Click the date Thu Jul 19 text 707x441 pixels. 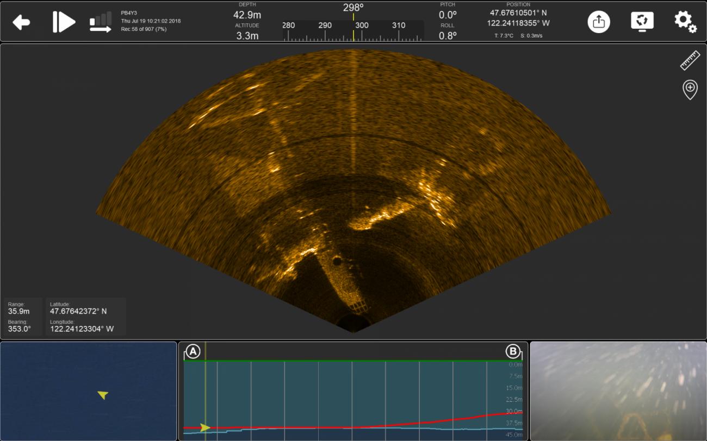(151, 21)
